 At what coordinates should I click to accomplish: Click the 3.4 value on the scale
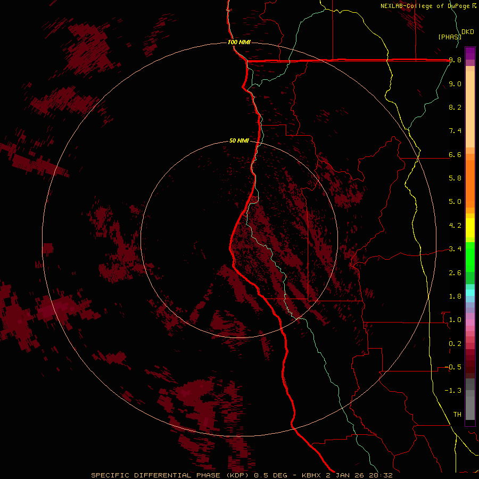(455, 249)
